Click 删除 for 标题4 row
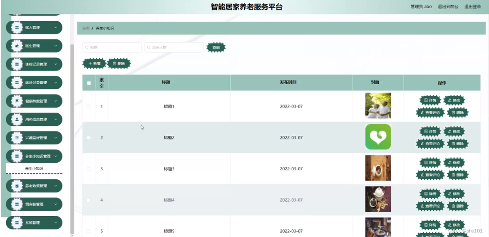The height and width of the screenshot is (237, 489). click(x=457, y=206)
